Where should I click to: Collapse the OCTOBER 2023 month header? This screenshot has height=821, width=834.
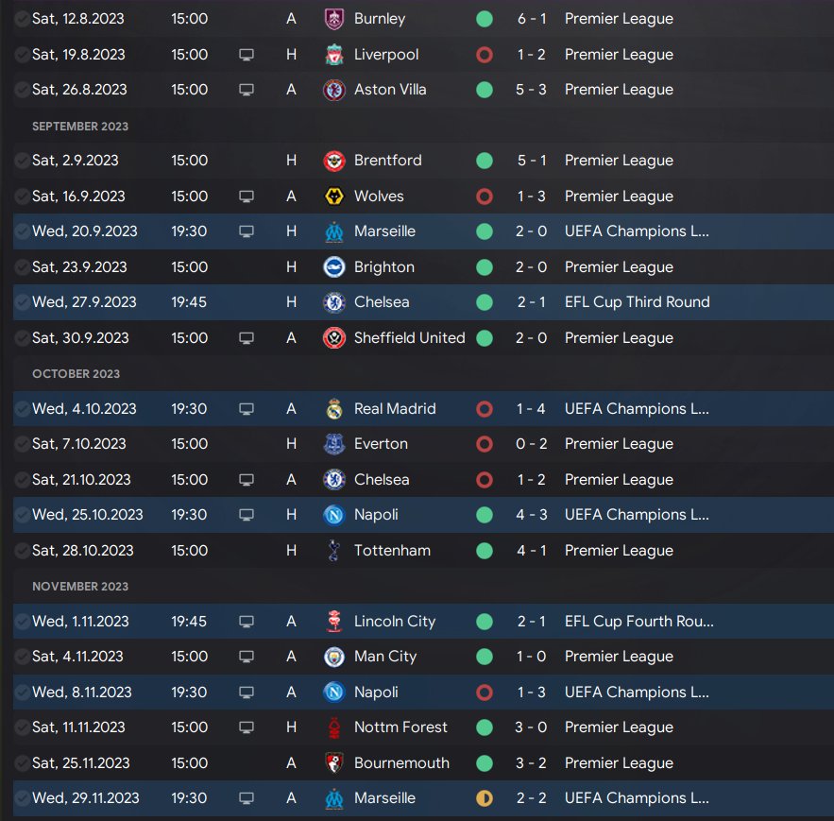point(77,373)
